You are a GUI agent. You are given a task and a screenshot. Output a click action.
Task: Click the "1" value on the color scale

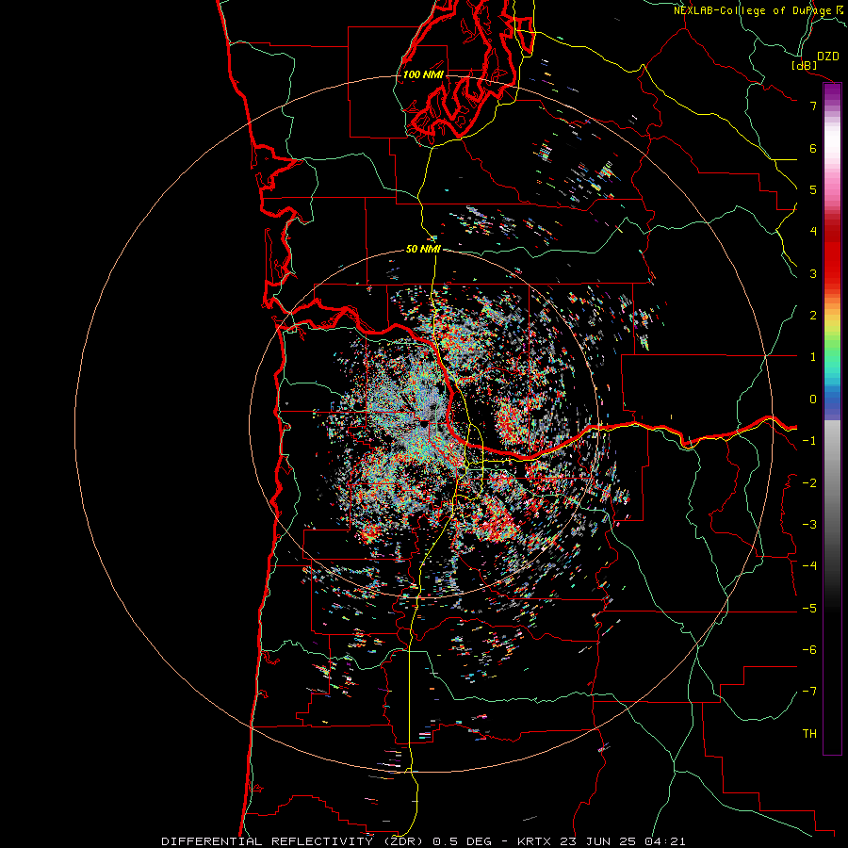(x=813, y=356)
